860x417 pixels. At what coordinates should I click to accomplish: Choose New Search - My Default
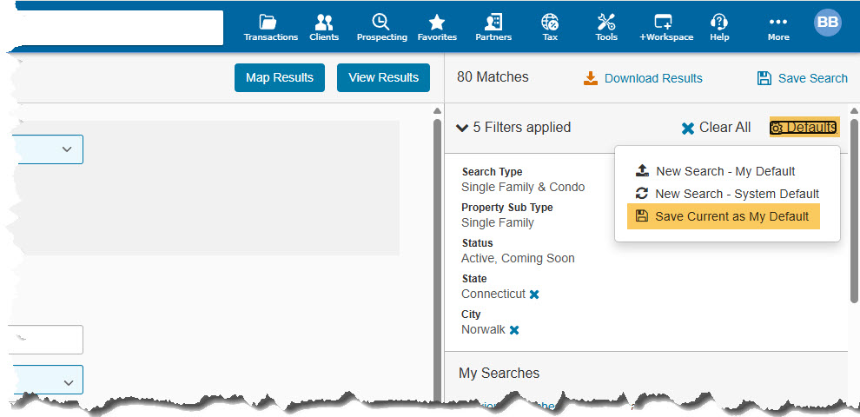[715, 171]
